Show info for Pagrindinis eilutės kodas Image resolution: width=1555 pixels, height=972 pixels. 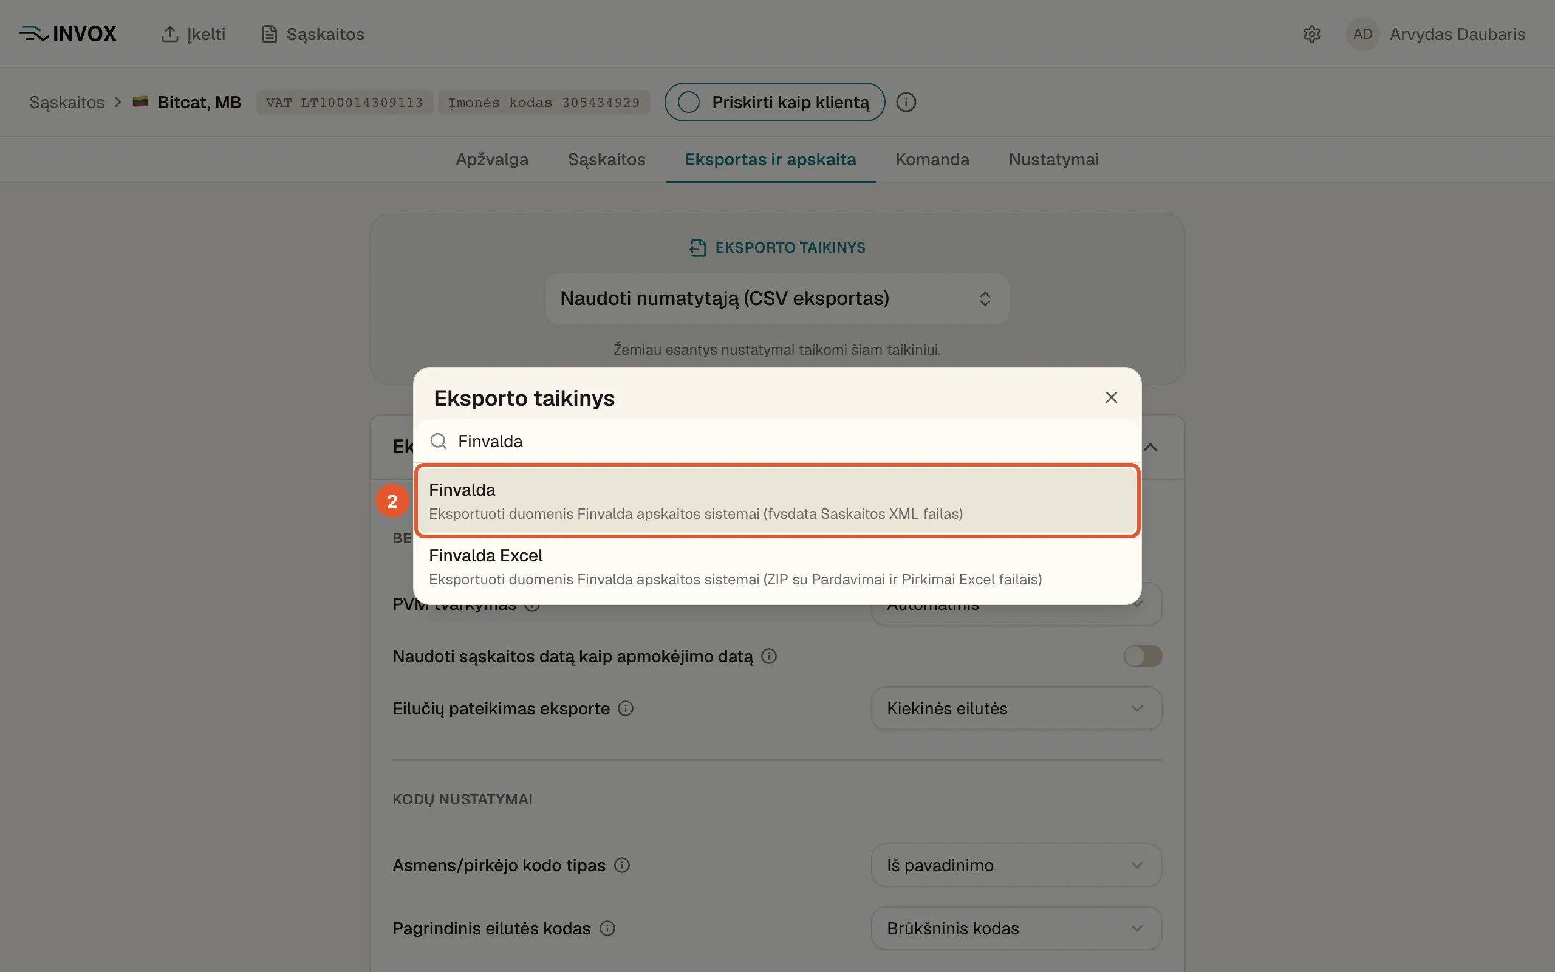pyautogui.click(x=607, y=928)
